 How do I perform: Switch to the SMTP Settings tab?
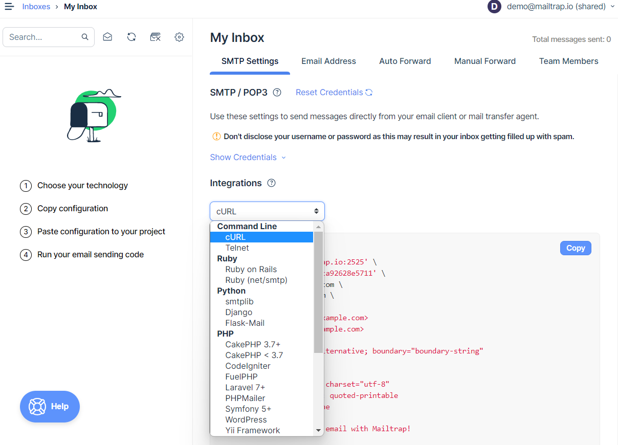point(250,61)
